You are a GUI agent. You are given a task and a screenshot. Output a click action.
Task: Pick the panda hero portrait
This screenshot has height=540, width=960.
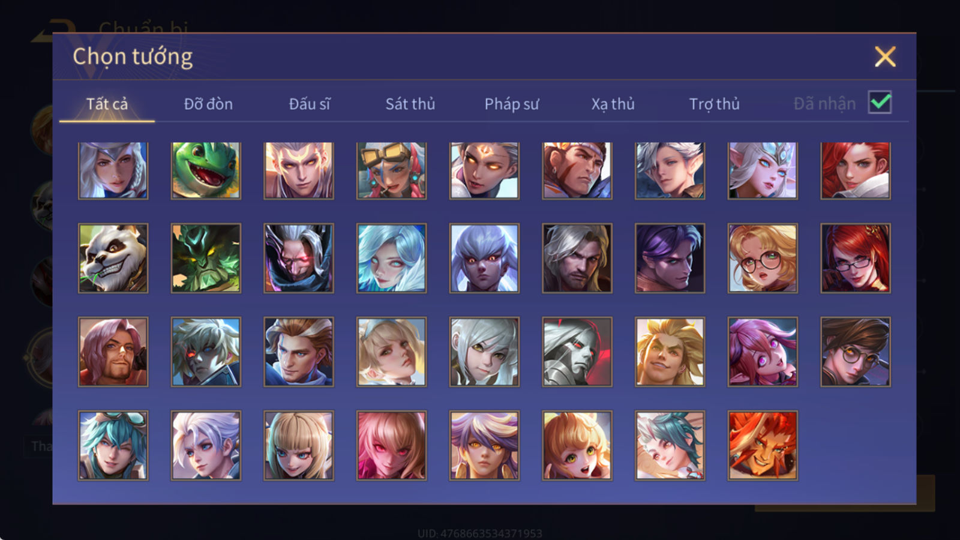[x=113, y=258]
